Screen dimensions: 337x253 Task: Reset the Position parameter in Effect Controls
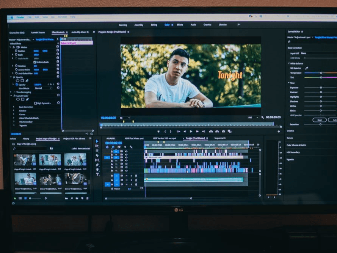point(58,51)
